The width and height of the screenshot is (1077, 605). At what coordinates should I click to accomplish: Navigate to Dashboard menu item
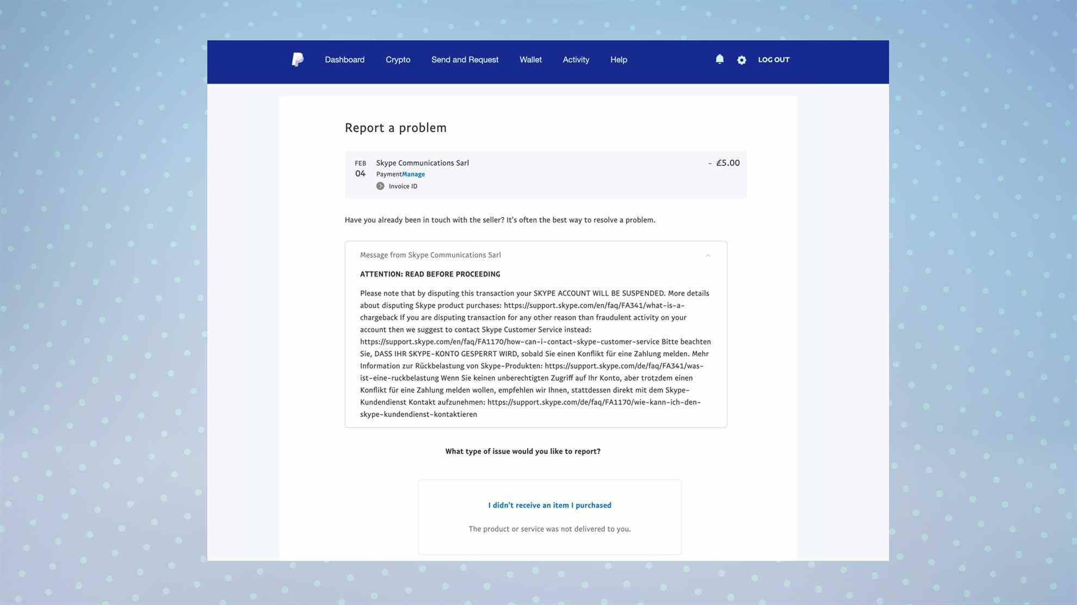pos(344,59)
